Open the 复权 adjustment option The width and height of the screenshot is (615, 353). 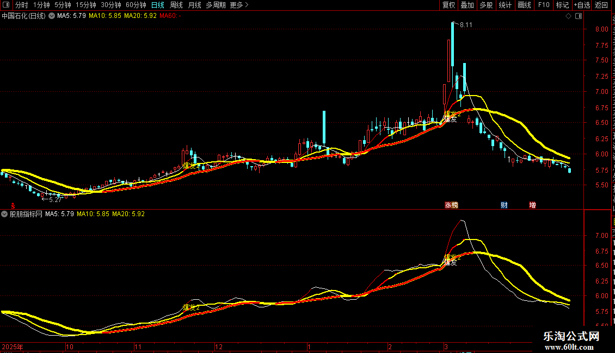point(448,5)
